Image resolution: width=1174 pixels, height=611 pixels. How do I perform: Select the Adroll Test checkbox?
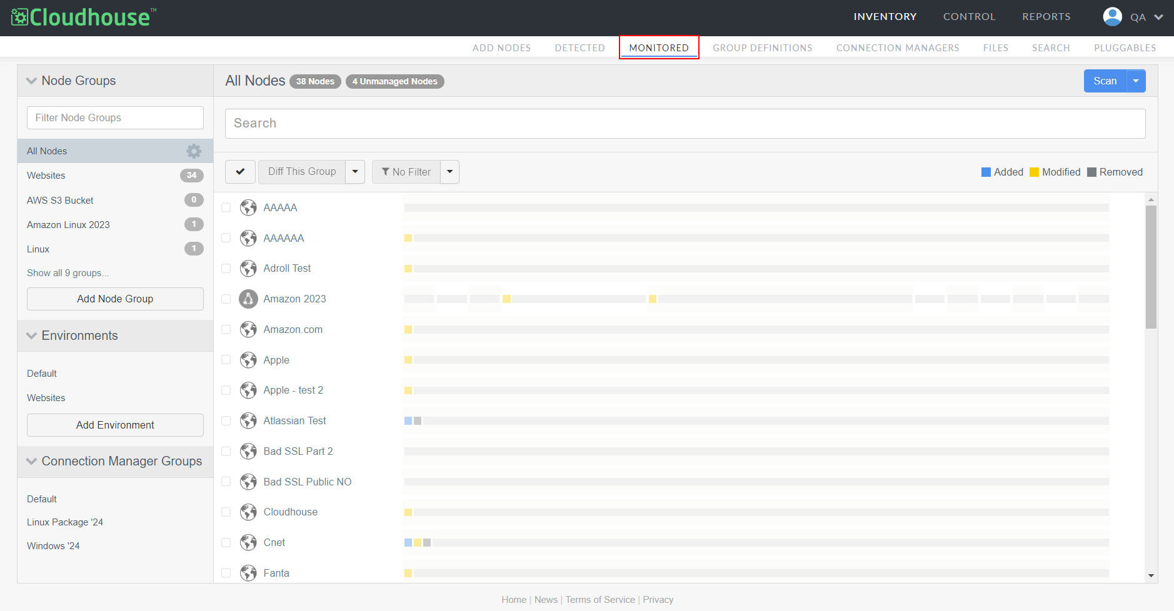pos(226,268)
